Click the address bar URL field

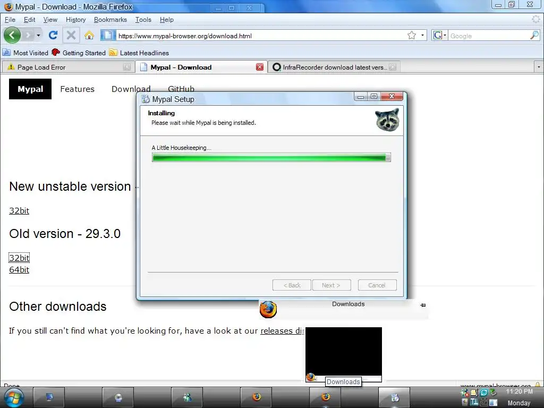pyautogui.click(x=261, y=36)
